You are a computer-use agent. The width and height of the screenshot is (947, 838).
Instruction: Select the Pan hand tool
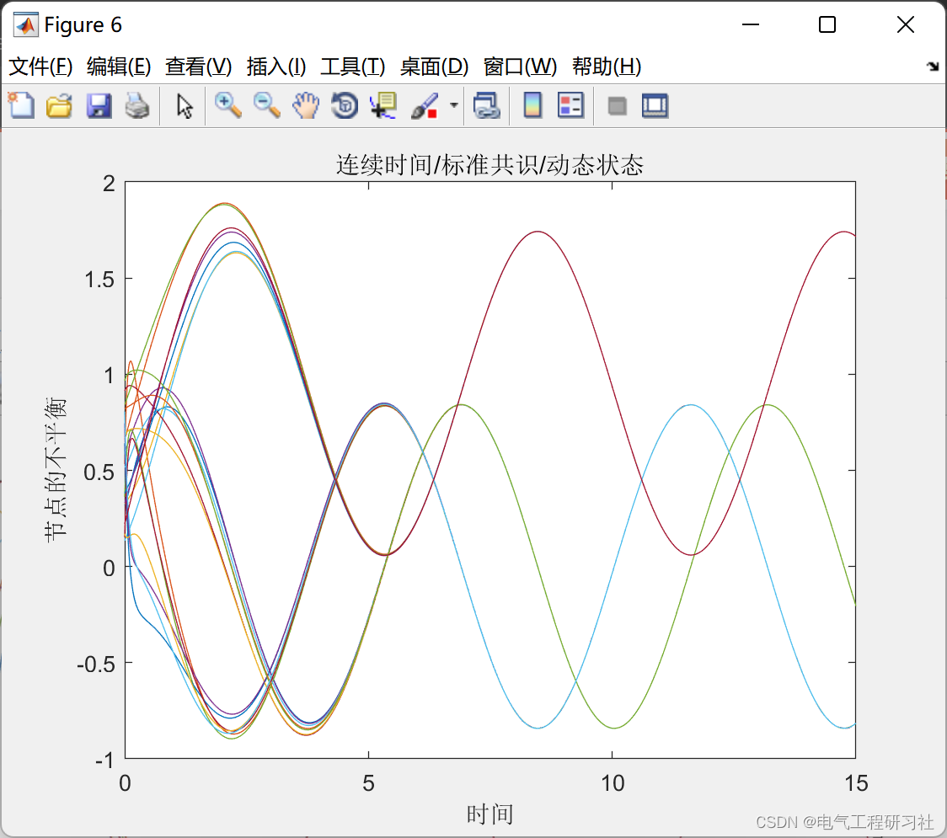point(306,105)
